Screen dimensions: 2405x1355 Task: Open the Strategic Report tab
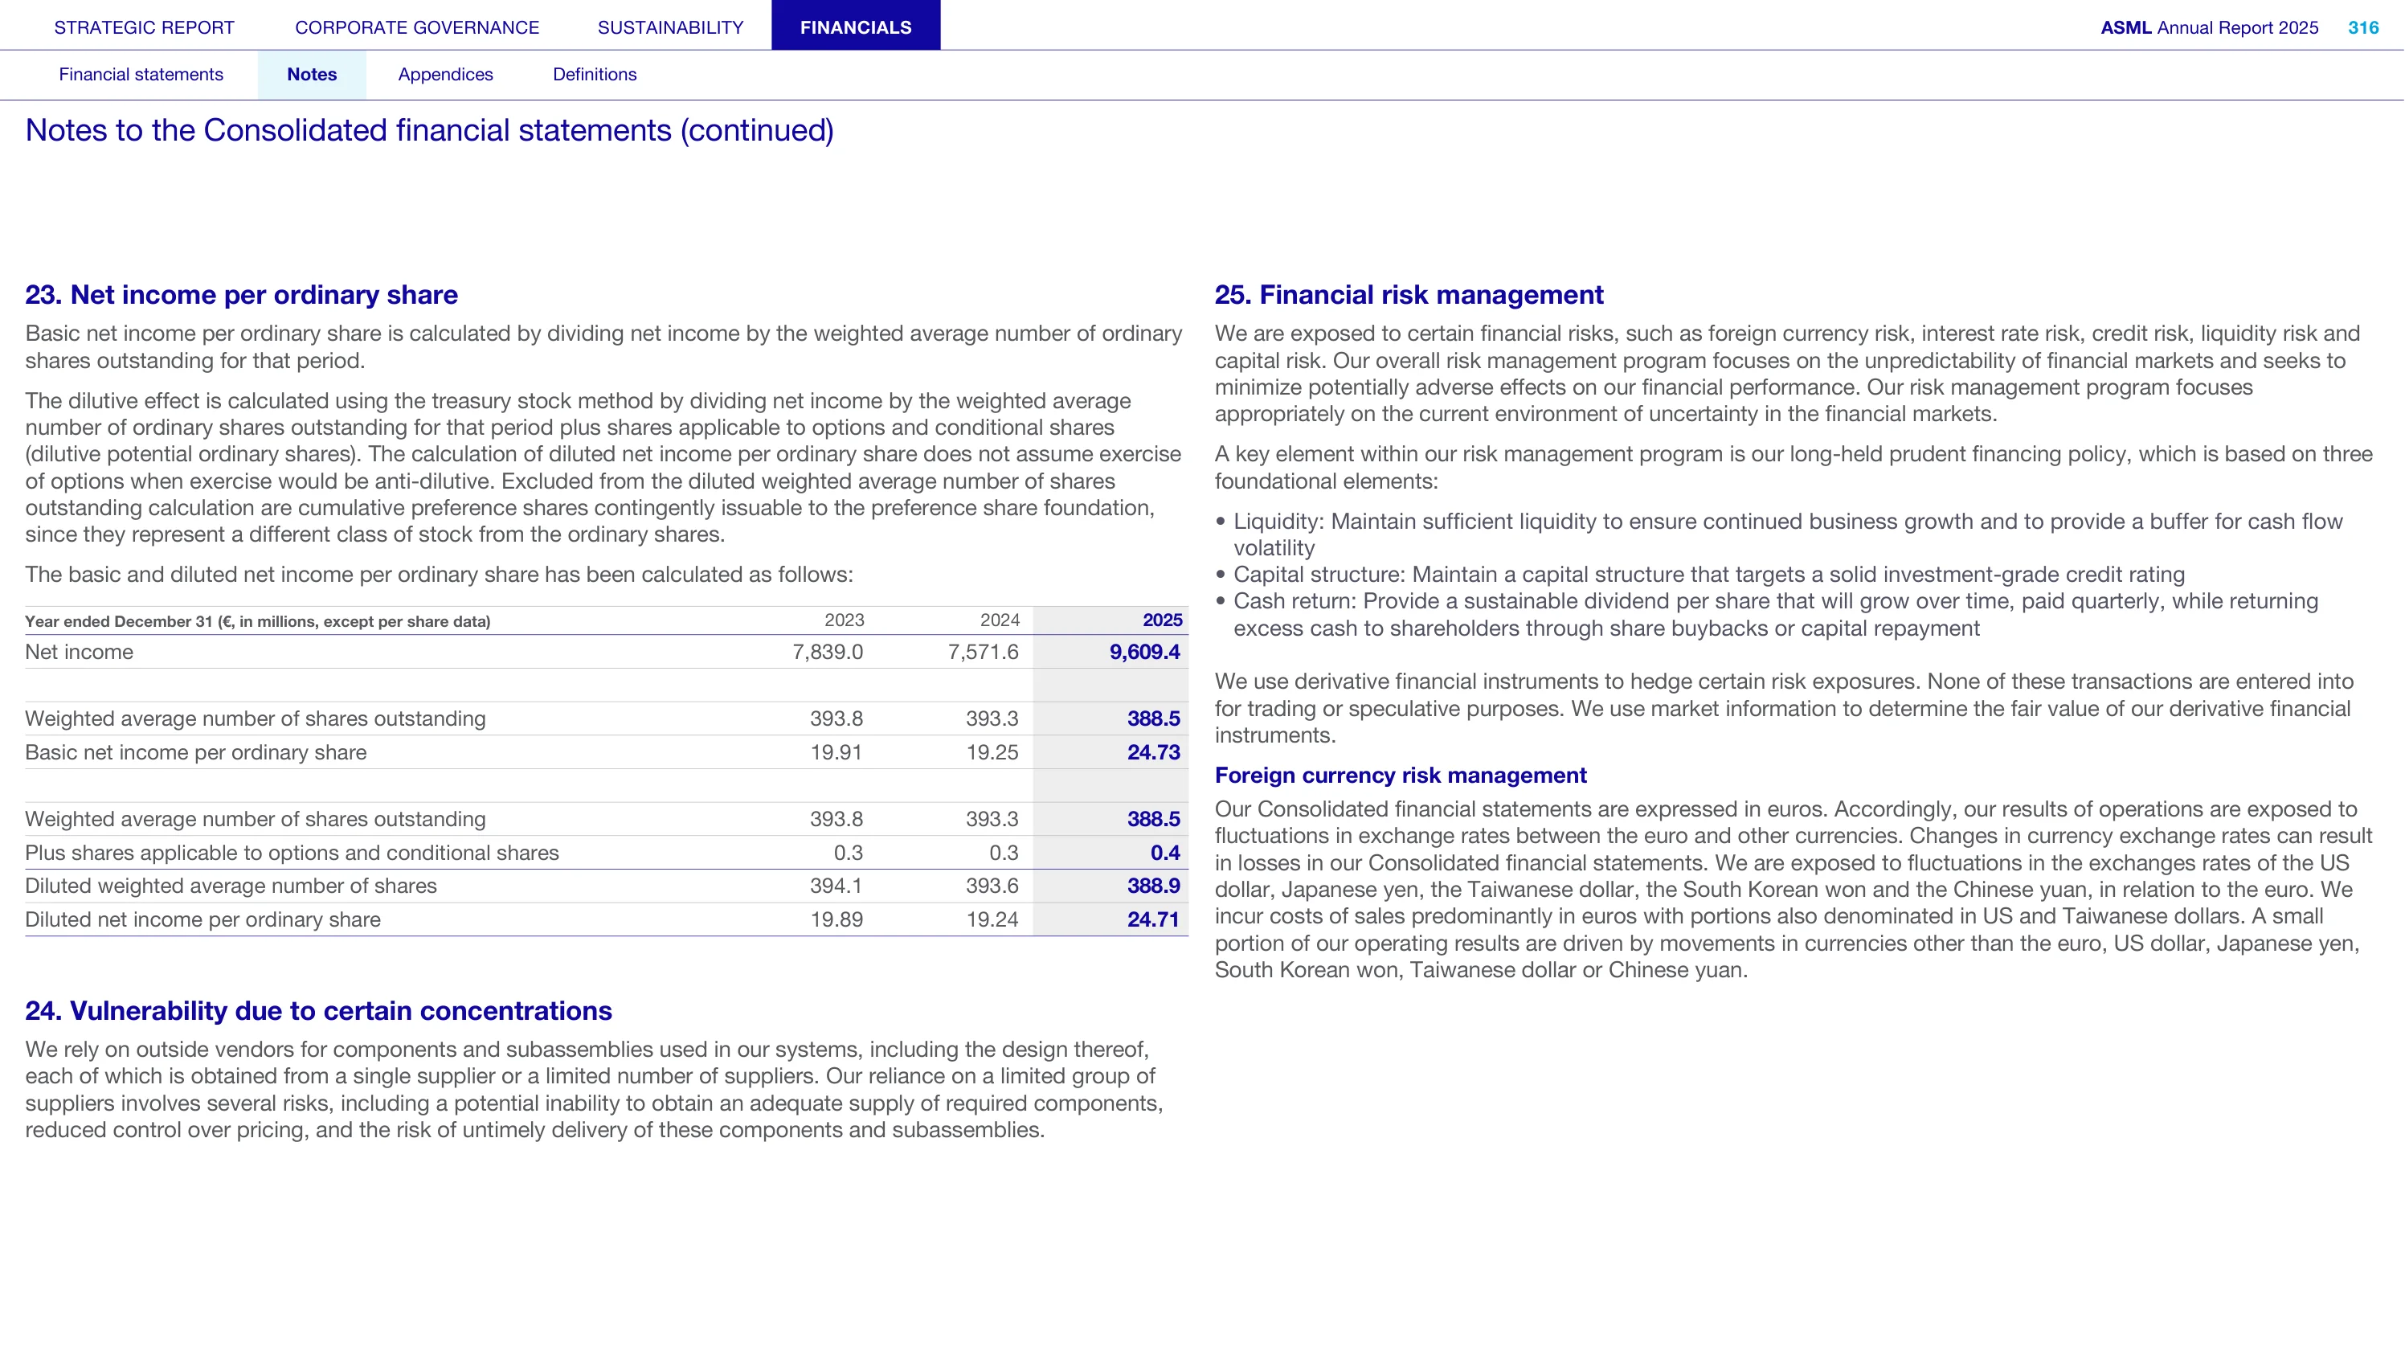(x=144, y=27)
